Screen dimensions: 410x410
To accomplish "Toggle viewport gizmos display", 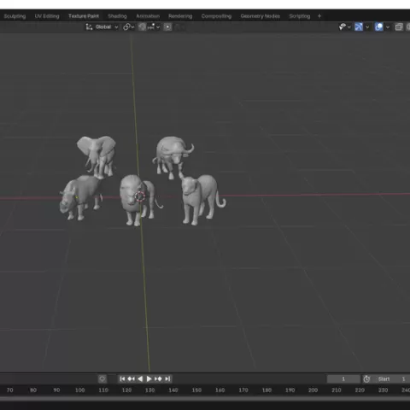I will pyautogui.click(x=359, y=27).
